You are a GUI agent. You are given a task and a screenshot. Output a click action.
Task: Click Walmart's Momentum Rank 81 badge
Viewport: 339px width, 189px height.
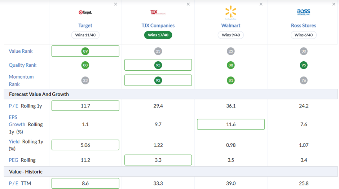pos(231,80)
